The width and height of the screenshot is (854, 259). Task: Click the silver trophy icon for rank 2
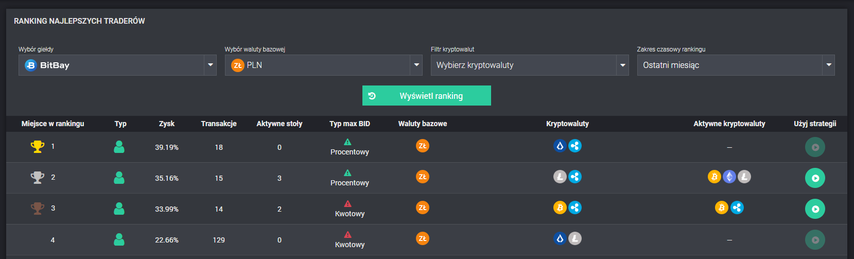point(38,178)
